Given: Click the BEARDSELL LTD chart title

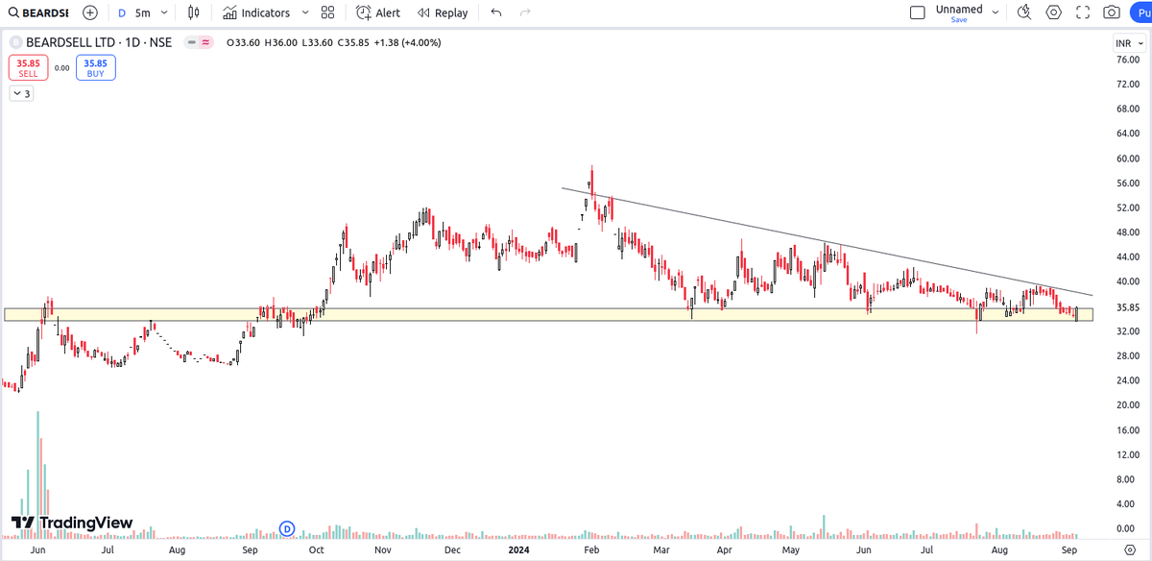Looking at the screenshot, I should 99,42.
